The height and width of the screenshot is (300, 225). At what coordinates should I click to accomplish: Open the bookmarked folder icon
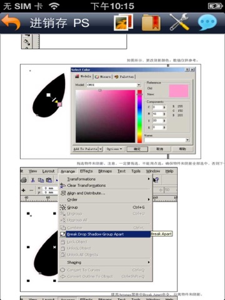tap(151, 22)
